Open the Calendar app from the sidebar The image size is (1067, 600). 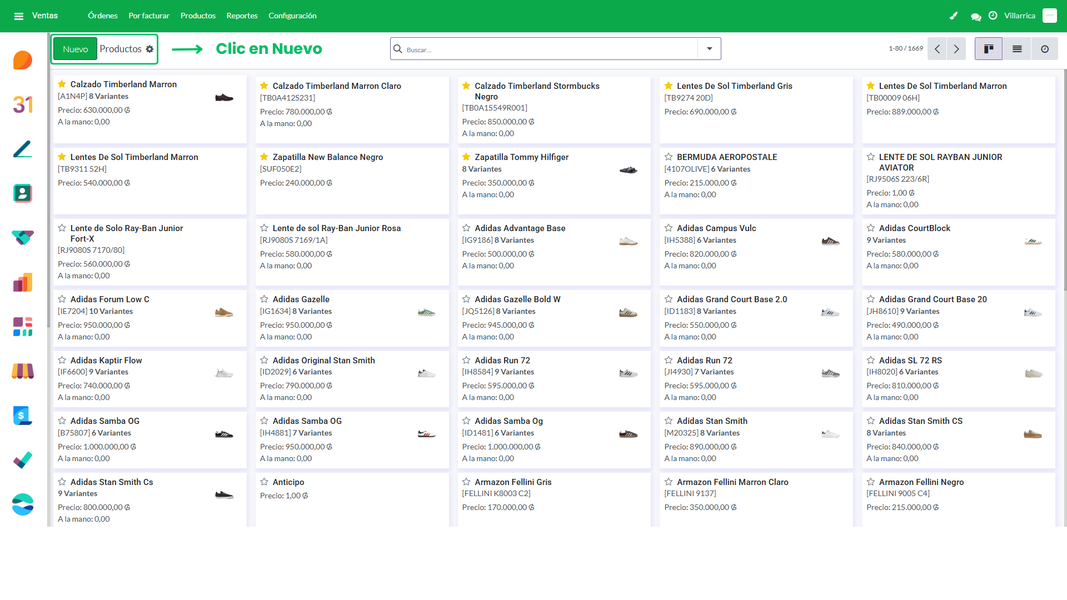coord(22,104)
